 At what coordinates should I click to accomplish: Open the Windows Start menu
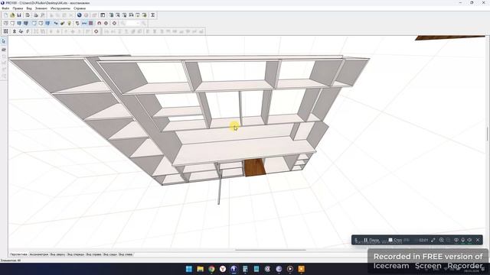(189, 269)
